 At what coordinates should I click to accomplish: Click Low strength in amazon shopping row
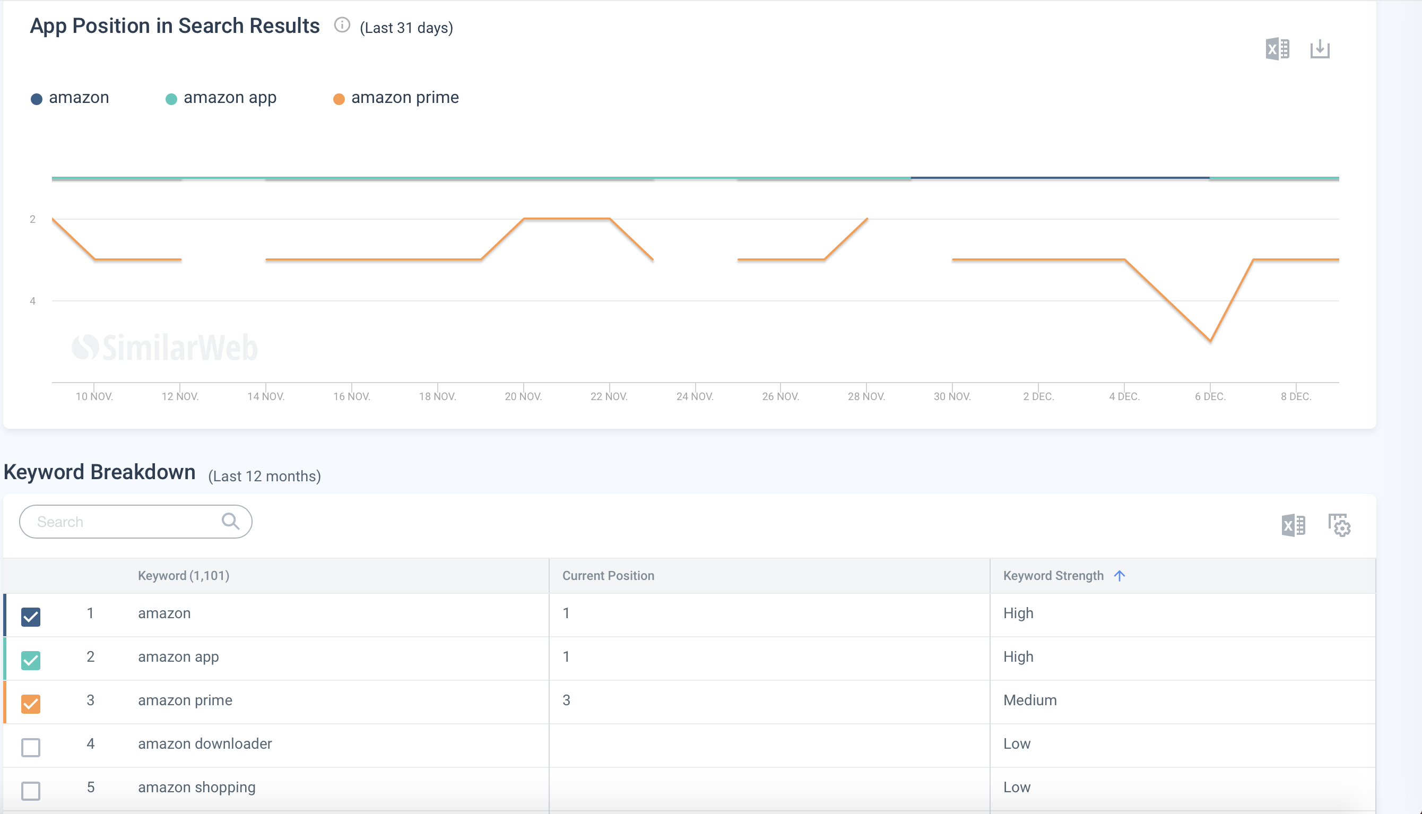click(1017, 787)
